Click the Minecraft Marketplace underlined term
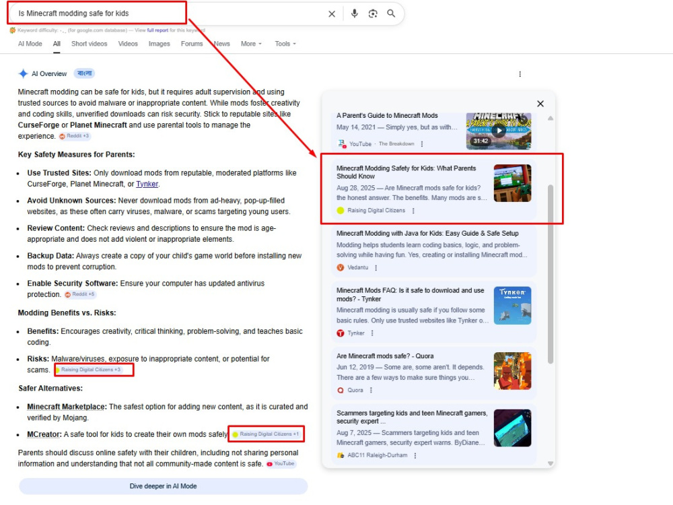Viewport: 673px width, 505px height. coord(66,407)
